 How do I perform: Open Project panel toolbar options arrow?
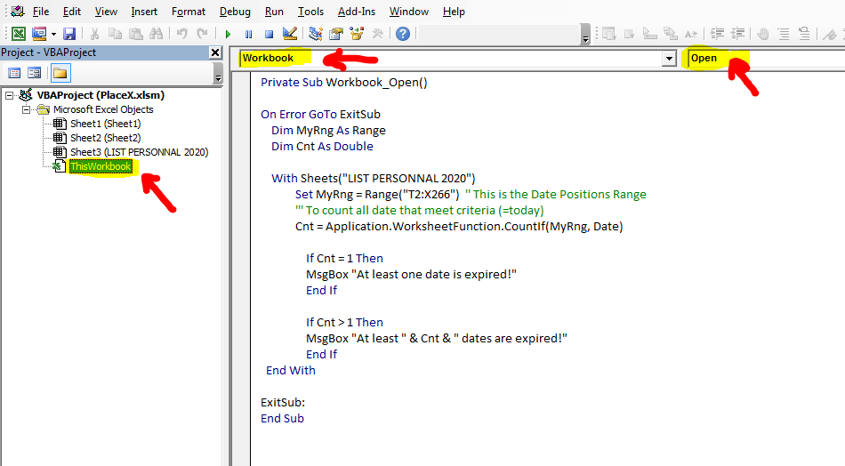(x=218, y=73)
